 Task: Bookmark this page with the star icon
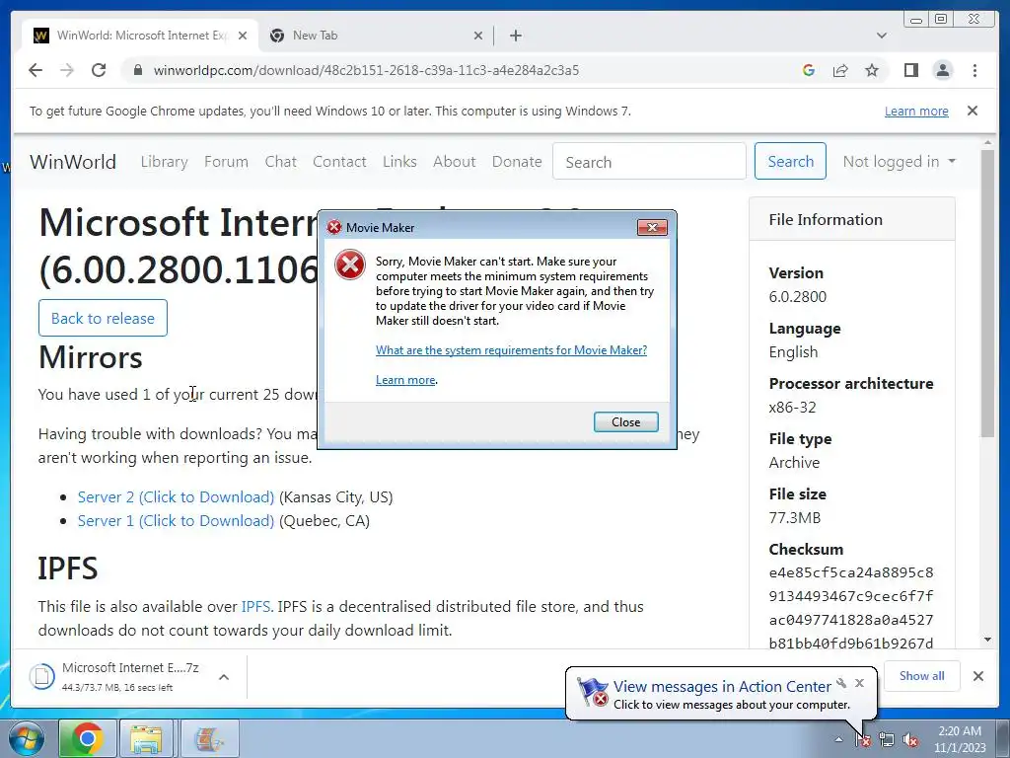(x=872, y=70)
